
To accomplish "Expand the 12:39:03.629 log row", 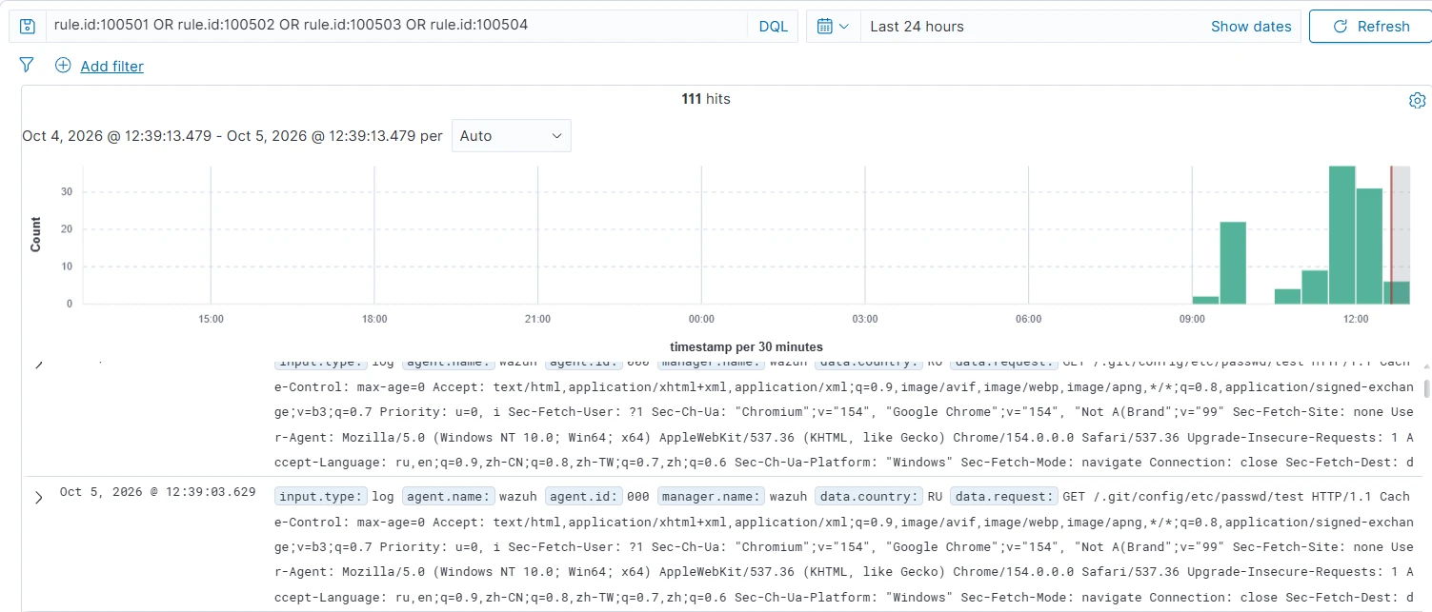I will [x=38, y=497].
